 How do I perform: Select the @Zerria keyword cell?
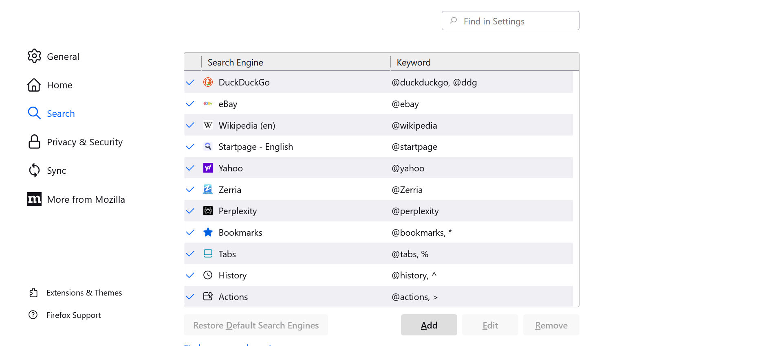pyautogui.click(x=407, y=190)
